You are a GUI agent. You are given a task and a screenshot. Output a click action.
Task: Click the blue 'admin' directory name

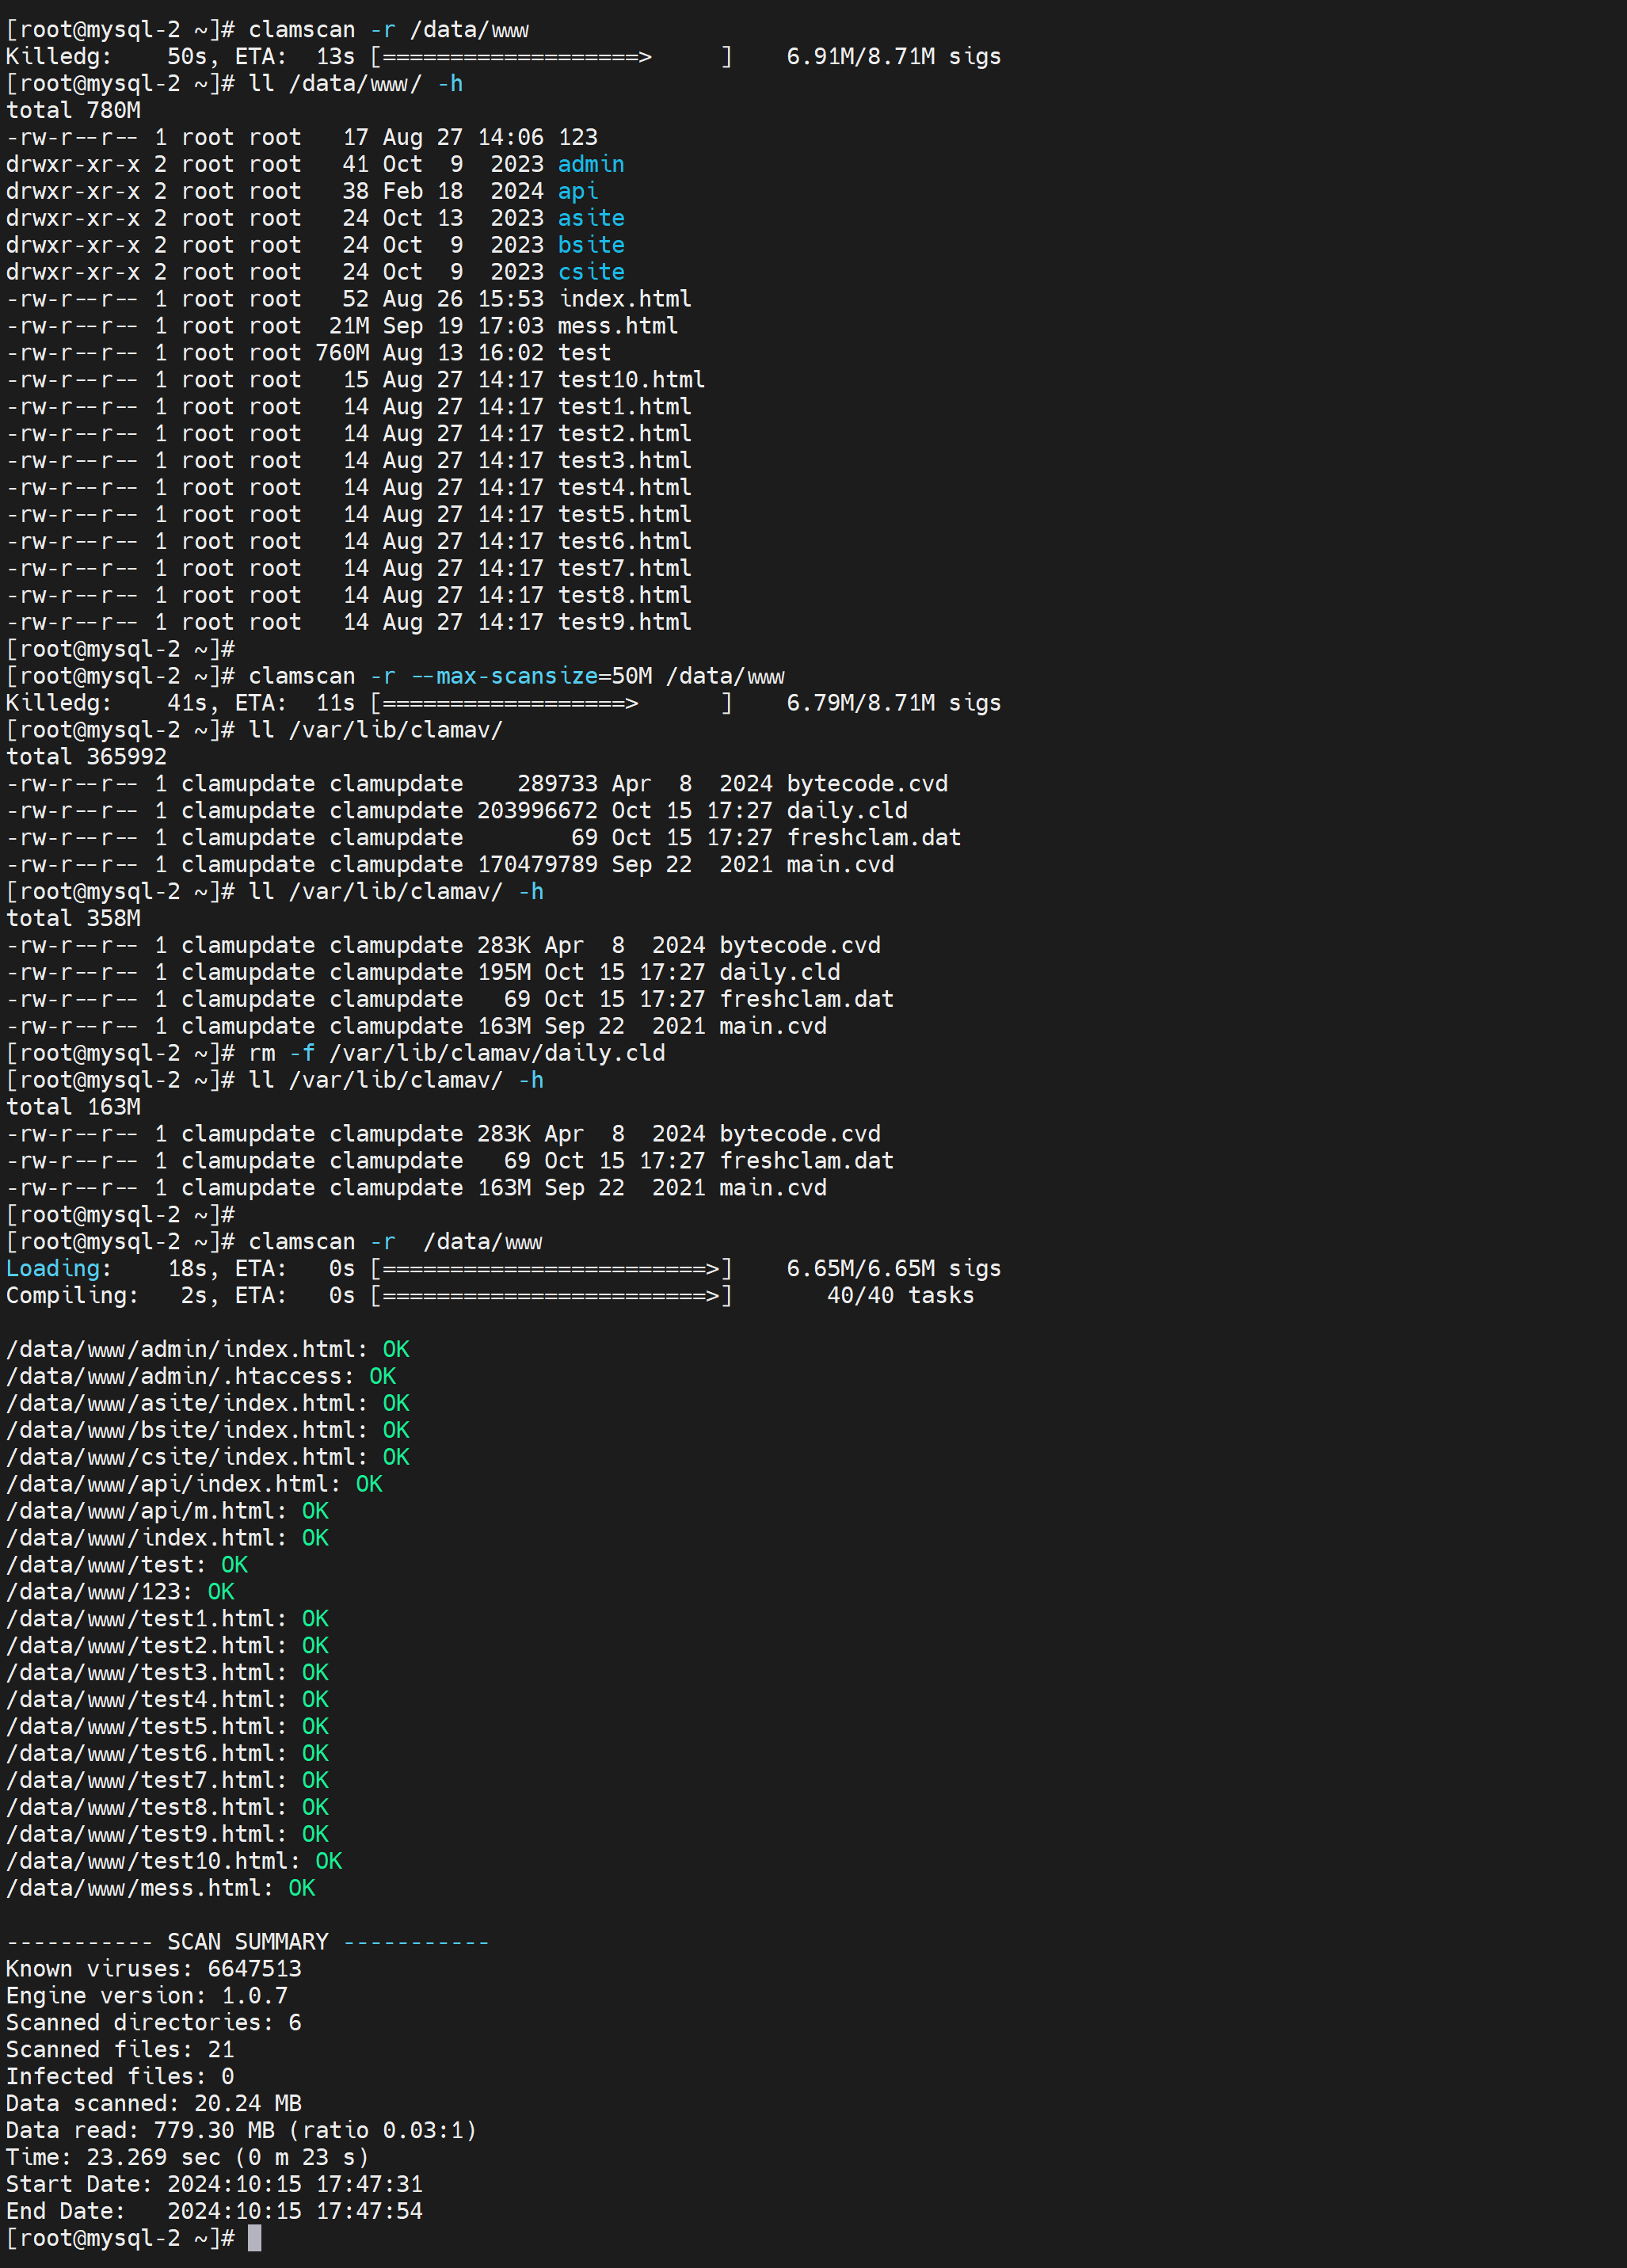point(590,164)
